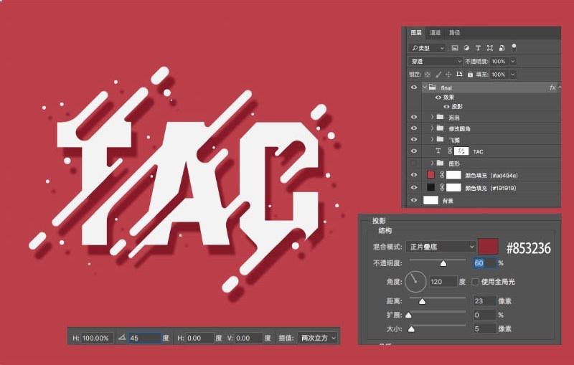Expand the 图形 group

(x=433, y=162)
